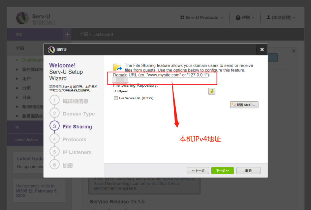The image size is (311, 210).
Task: Click the 取消 cancel button
Action: coord(248,170)
